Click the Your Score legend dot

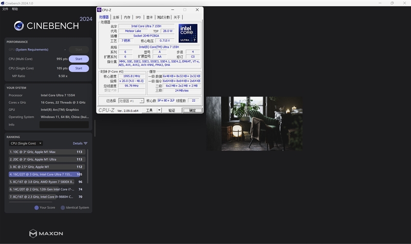pos(36,208)
